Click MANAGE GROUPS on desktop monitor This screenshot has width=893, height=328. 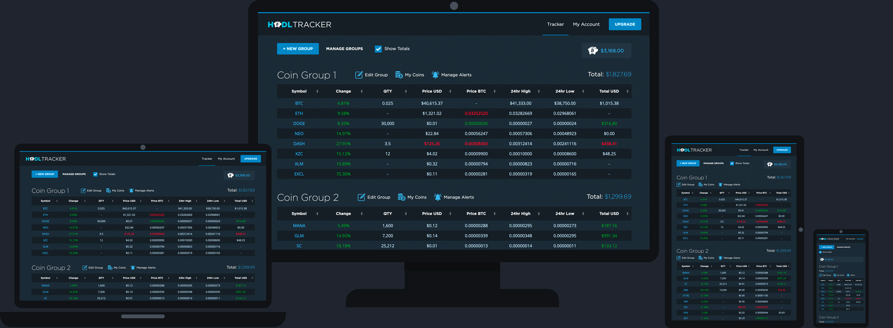[x=344, y=49]
